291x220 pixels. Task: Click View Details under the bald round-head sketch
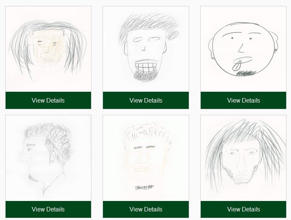coord(243,100)
